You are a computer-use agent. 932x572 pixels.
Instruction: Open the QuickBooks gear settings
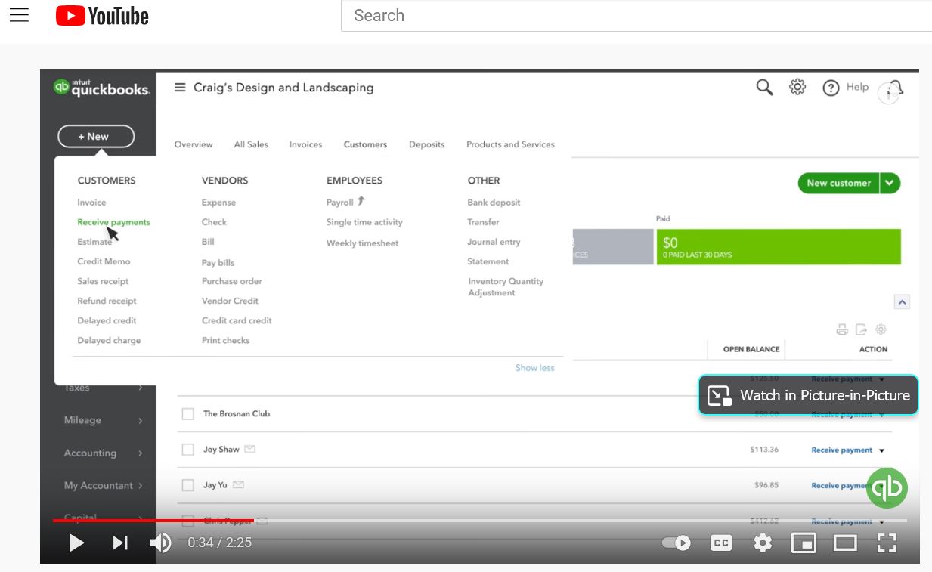pyautogui.click(x=797, y=87)
